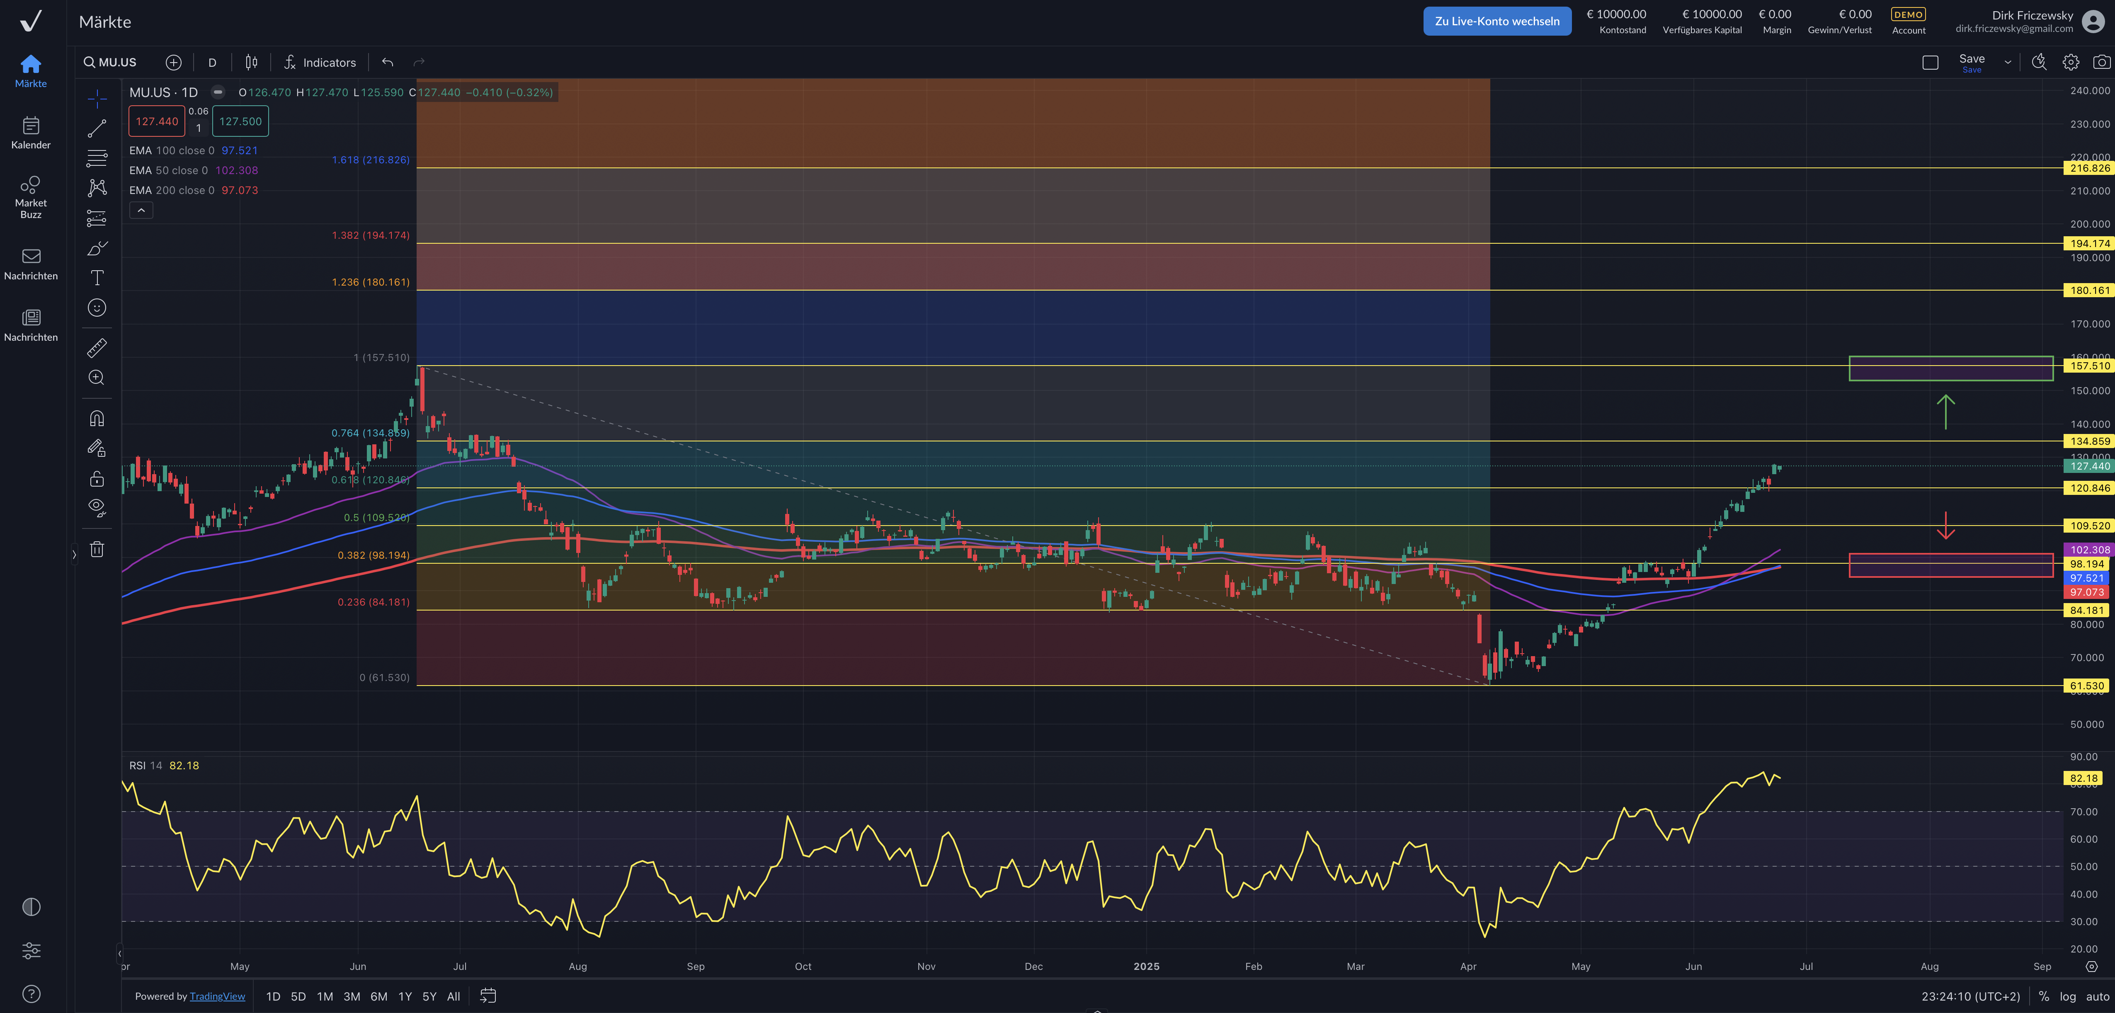Image resolution: width=2115 pixels, height=1013 pixels.
Task: Open chart settings gear icon
Action: click(2071, 63)
